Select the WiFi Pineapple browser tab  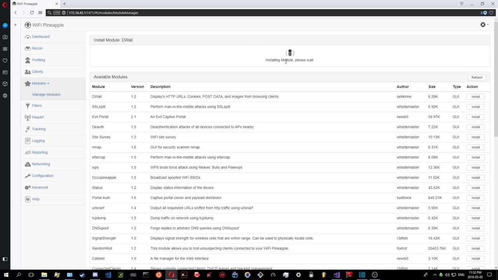tap(36, 4)
